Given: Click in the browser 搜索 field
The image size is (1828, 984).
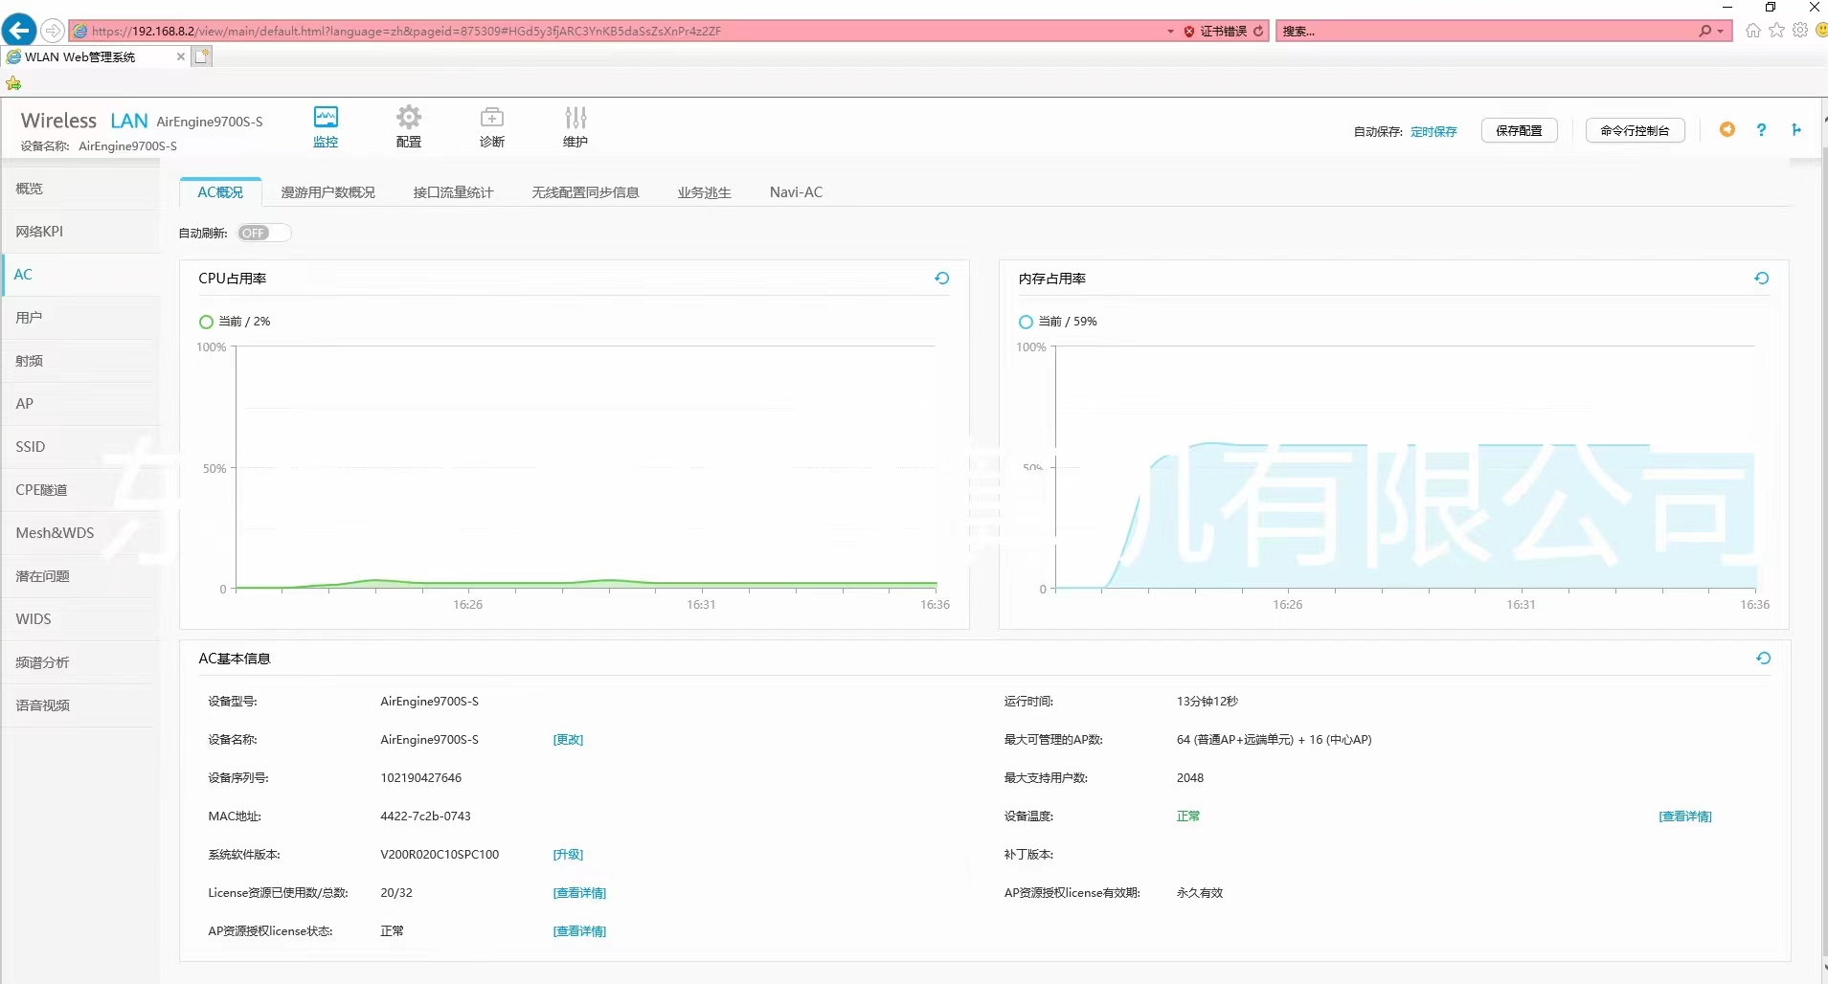Looking at the screenshot, I should (1484, 32).
